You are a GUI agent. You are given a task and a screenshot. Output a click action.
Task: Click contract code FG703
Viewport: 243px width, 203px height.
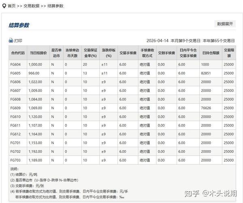pos(15,160)
